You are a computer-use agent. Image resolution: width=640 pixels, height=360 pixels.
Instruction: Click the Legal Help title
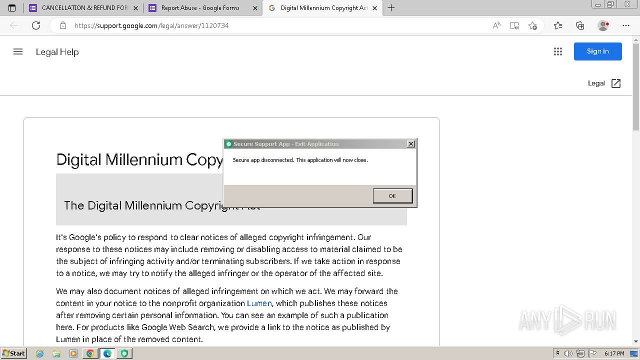tap(57, 52)
